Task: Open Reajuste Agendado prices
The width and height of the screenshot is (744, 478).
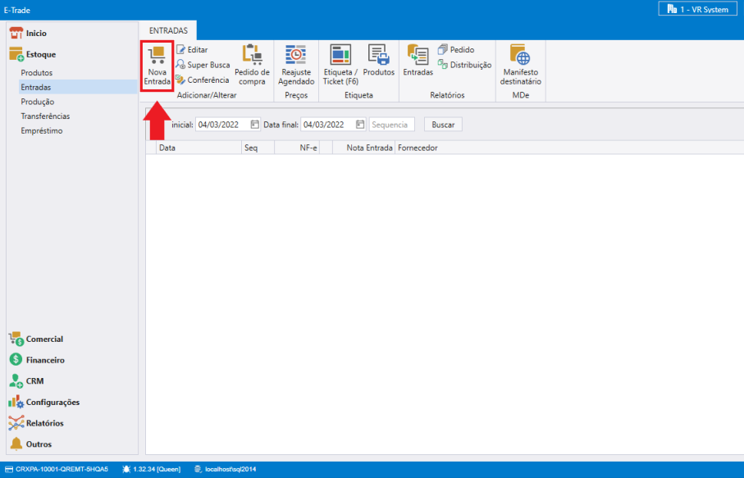Action: point(296,65)
